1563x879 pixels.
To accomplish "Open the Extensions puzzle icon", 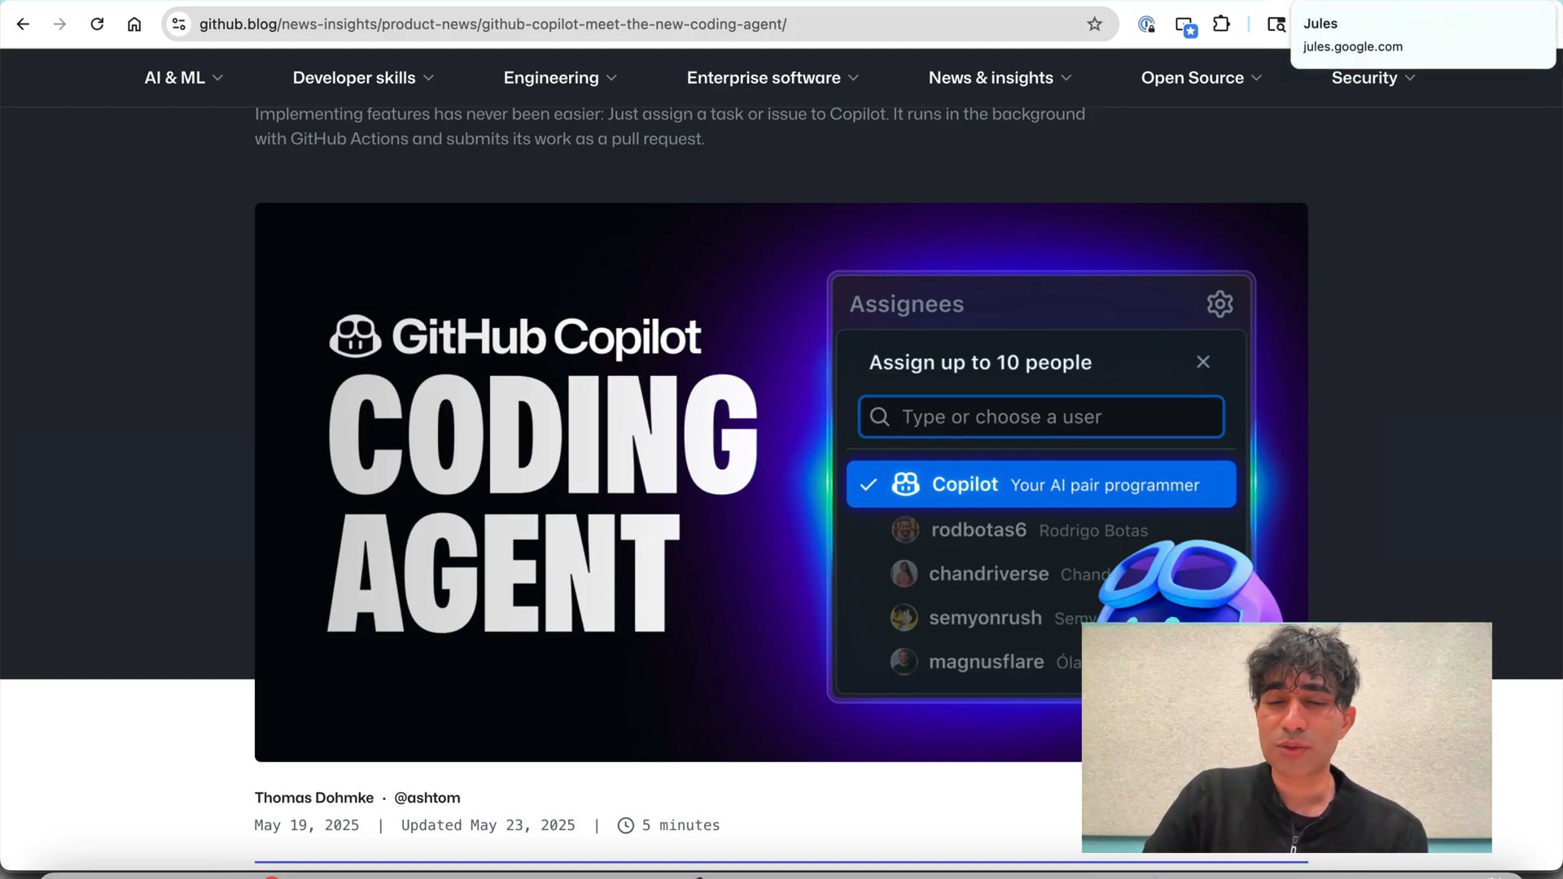I will pos(1221,24).
